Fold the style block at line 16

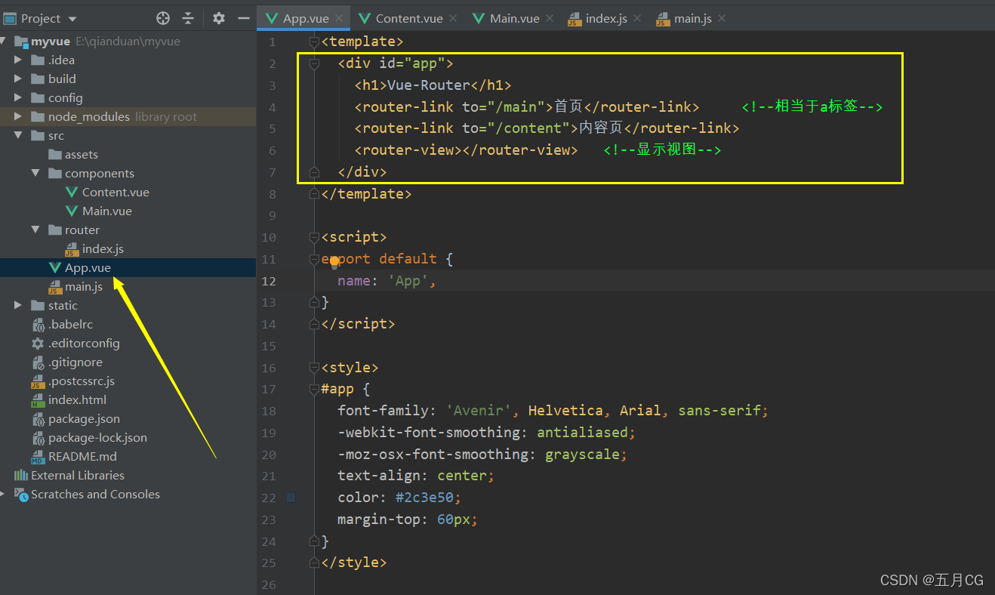[315, 368]
